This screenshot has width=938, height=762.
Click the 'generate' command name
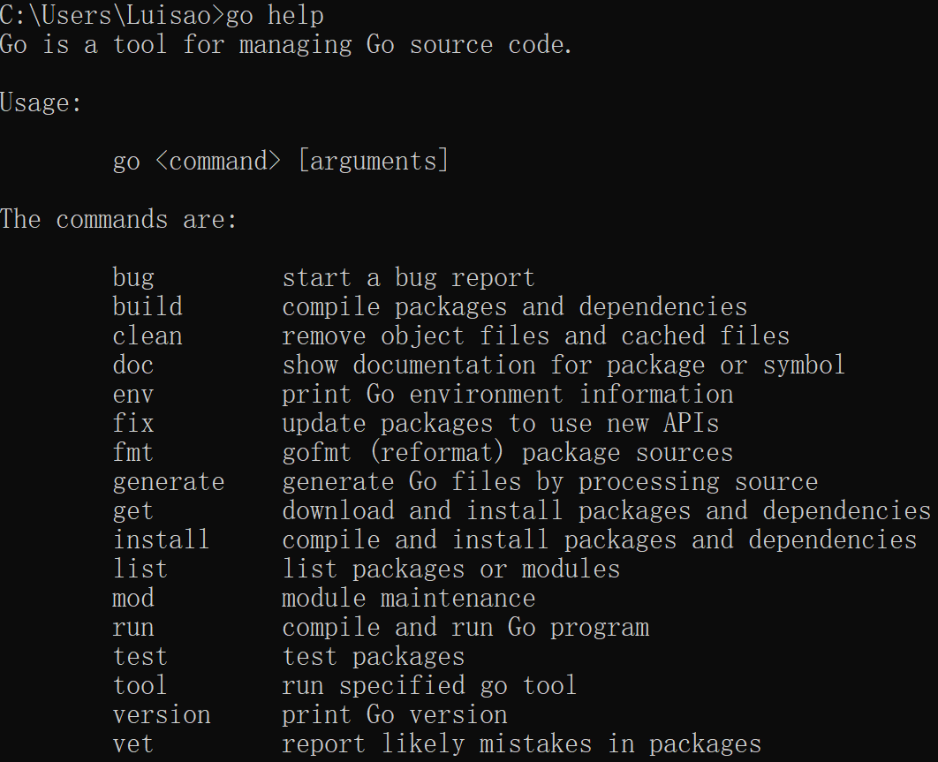[x=169, y=483]
